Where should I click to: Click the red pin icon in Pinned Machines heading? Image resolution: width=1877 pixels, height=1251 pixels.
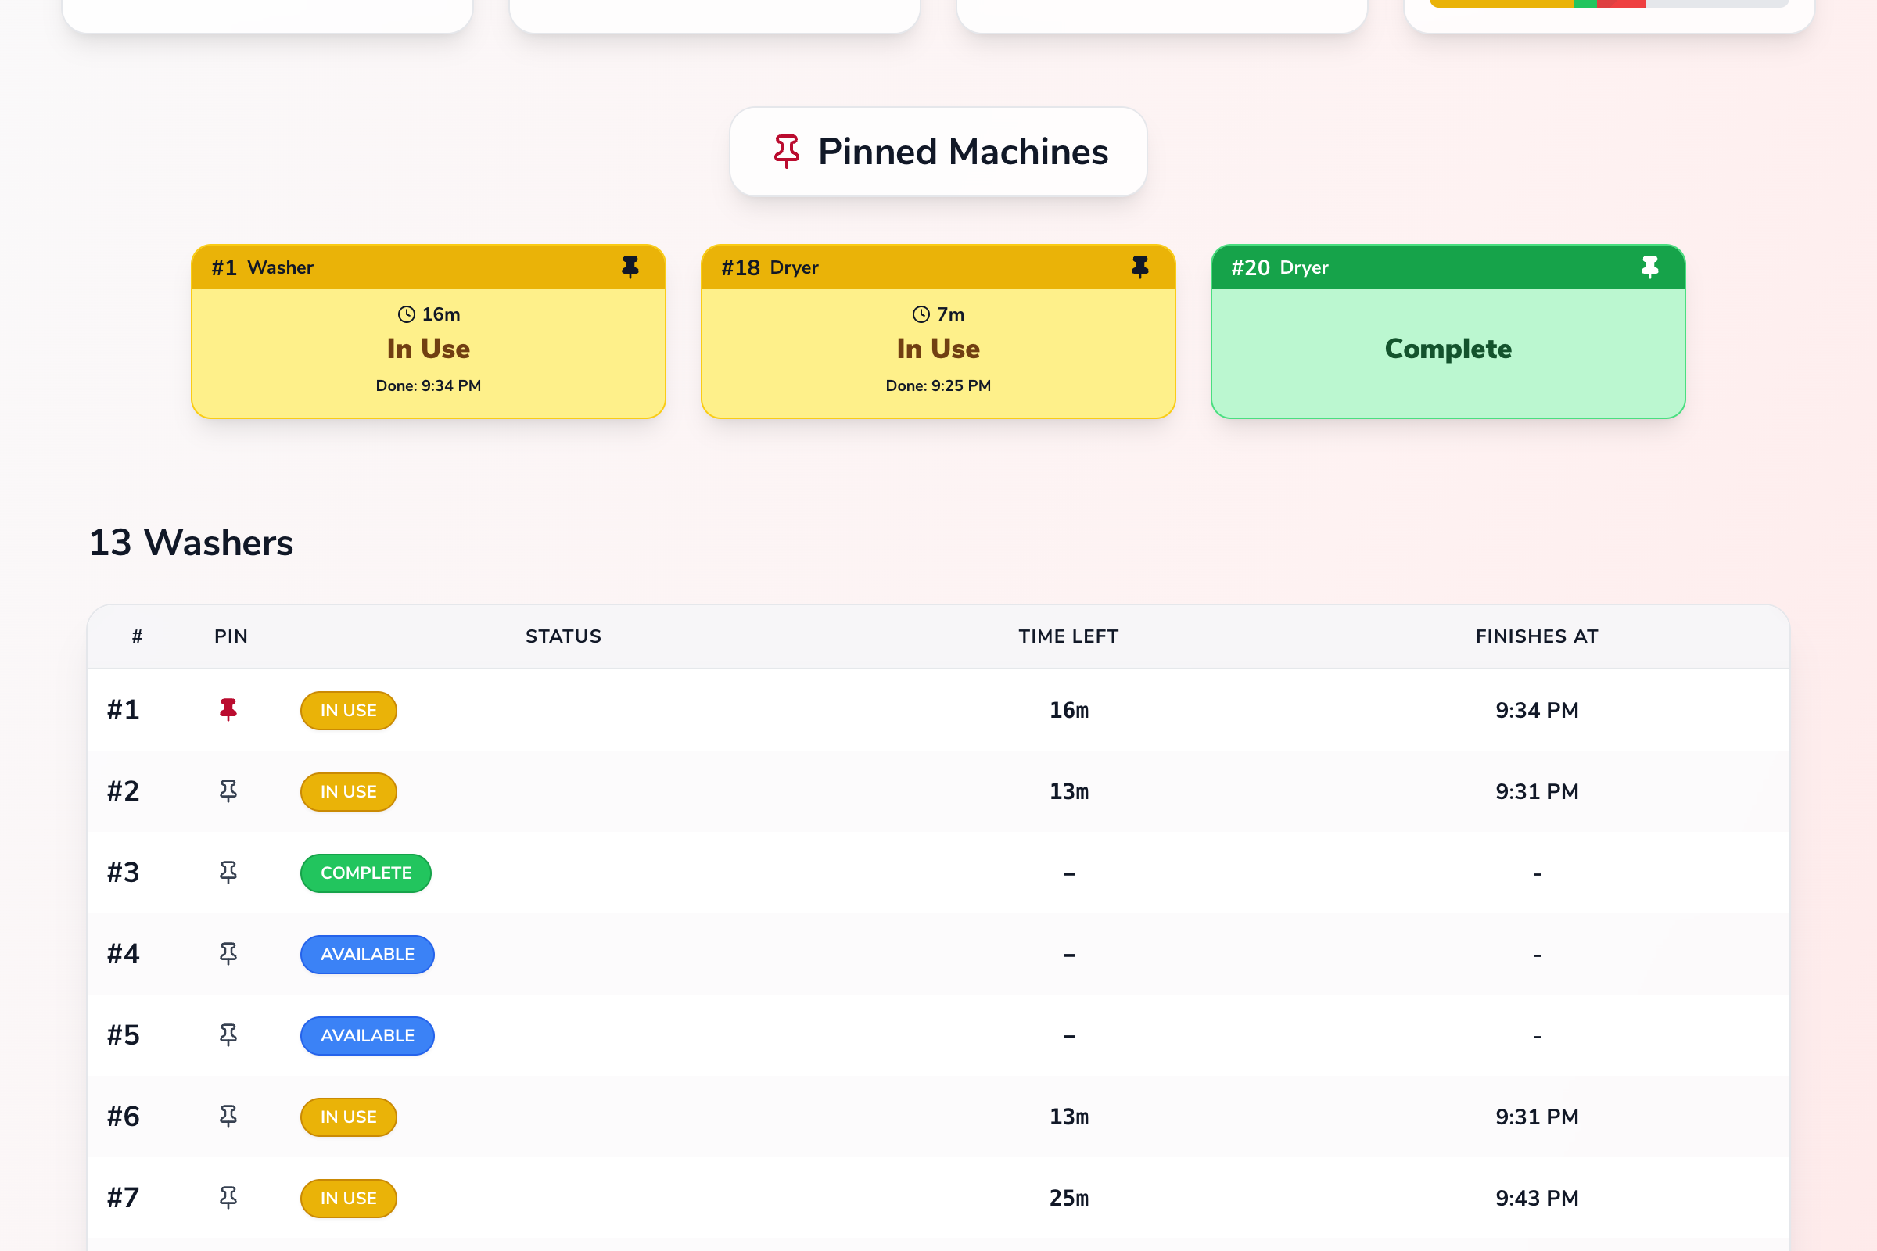click(x=786, y=151)
